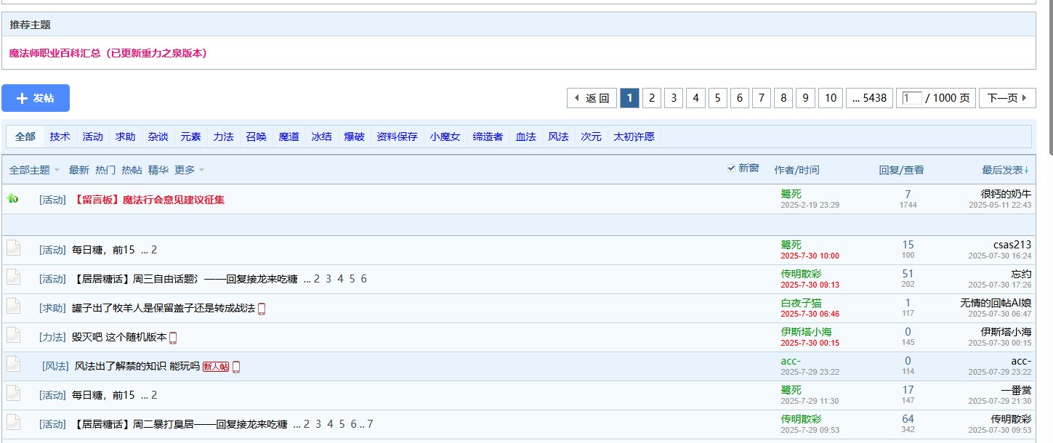Screen dimensions: 1053x443
Task: Filter by 热帖 threads
Action: click(x=132, y=170)
